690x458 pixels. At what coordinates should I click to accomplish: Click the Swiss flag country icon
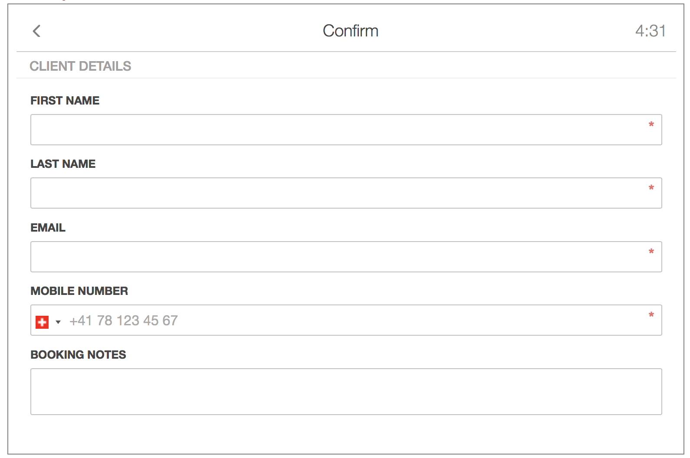coord(42,322)
